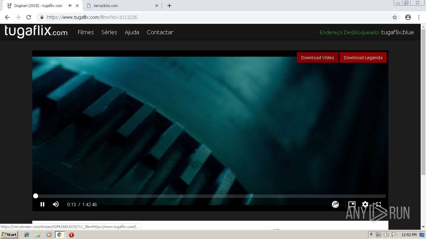Viewport: 426px width, 239px height.
Task: Open the network status tray icon
Action: coord(378,235)
